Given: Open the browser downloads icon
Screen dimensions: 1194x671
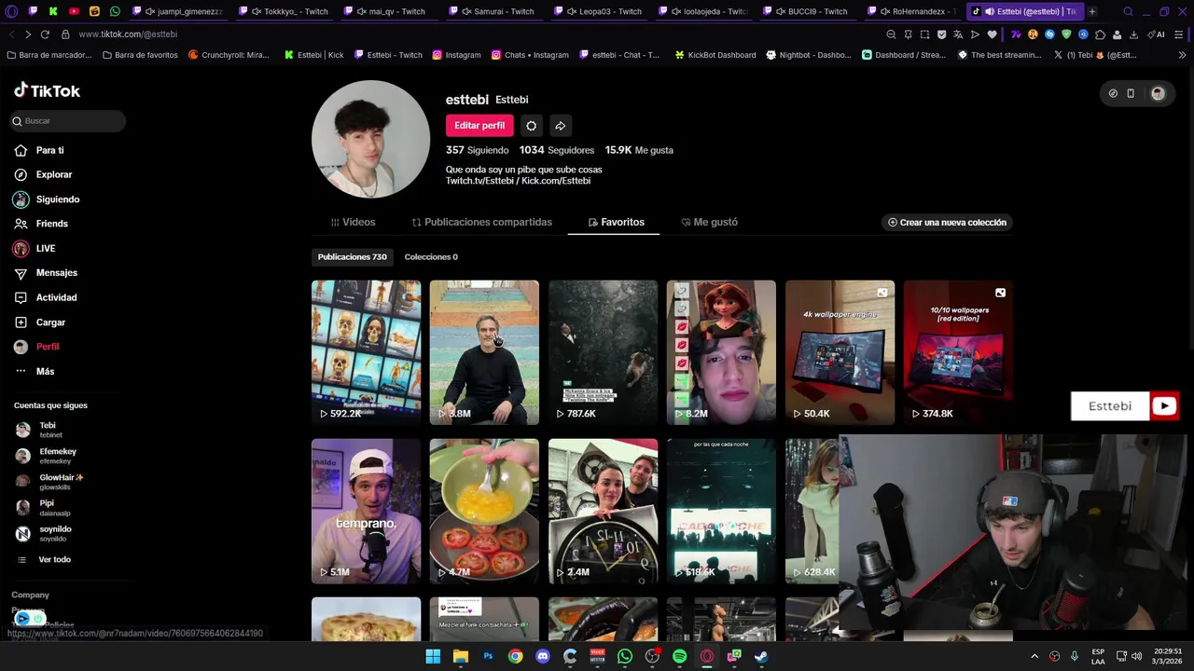Looking at the screenshot, I should [x=1133, y=34].
